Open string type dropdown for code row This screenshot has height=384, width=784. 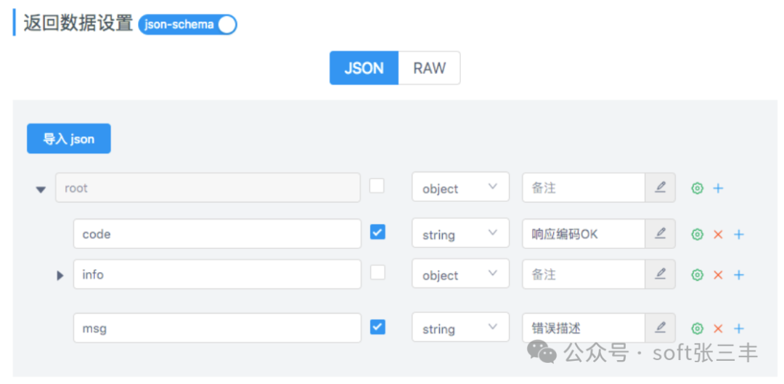point(460,232)
